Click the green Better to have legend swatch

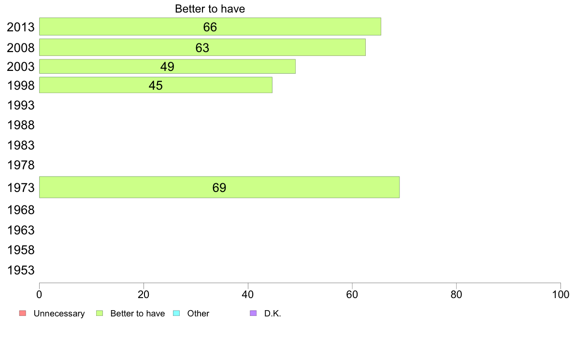point(100,314)
